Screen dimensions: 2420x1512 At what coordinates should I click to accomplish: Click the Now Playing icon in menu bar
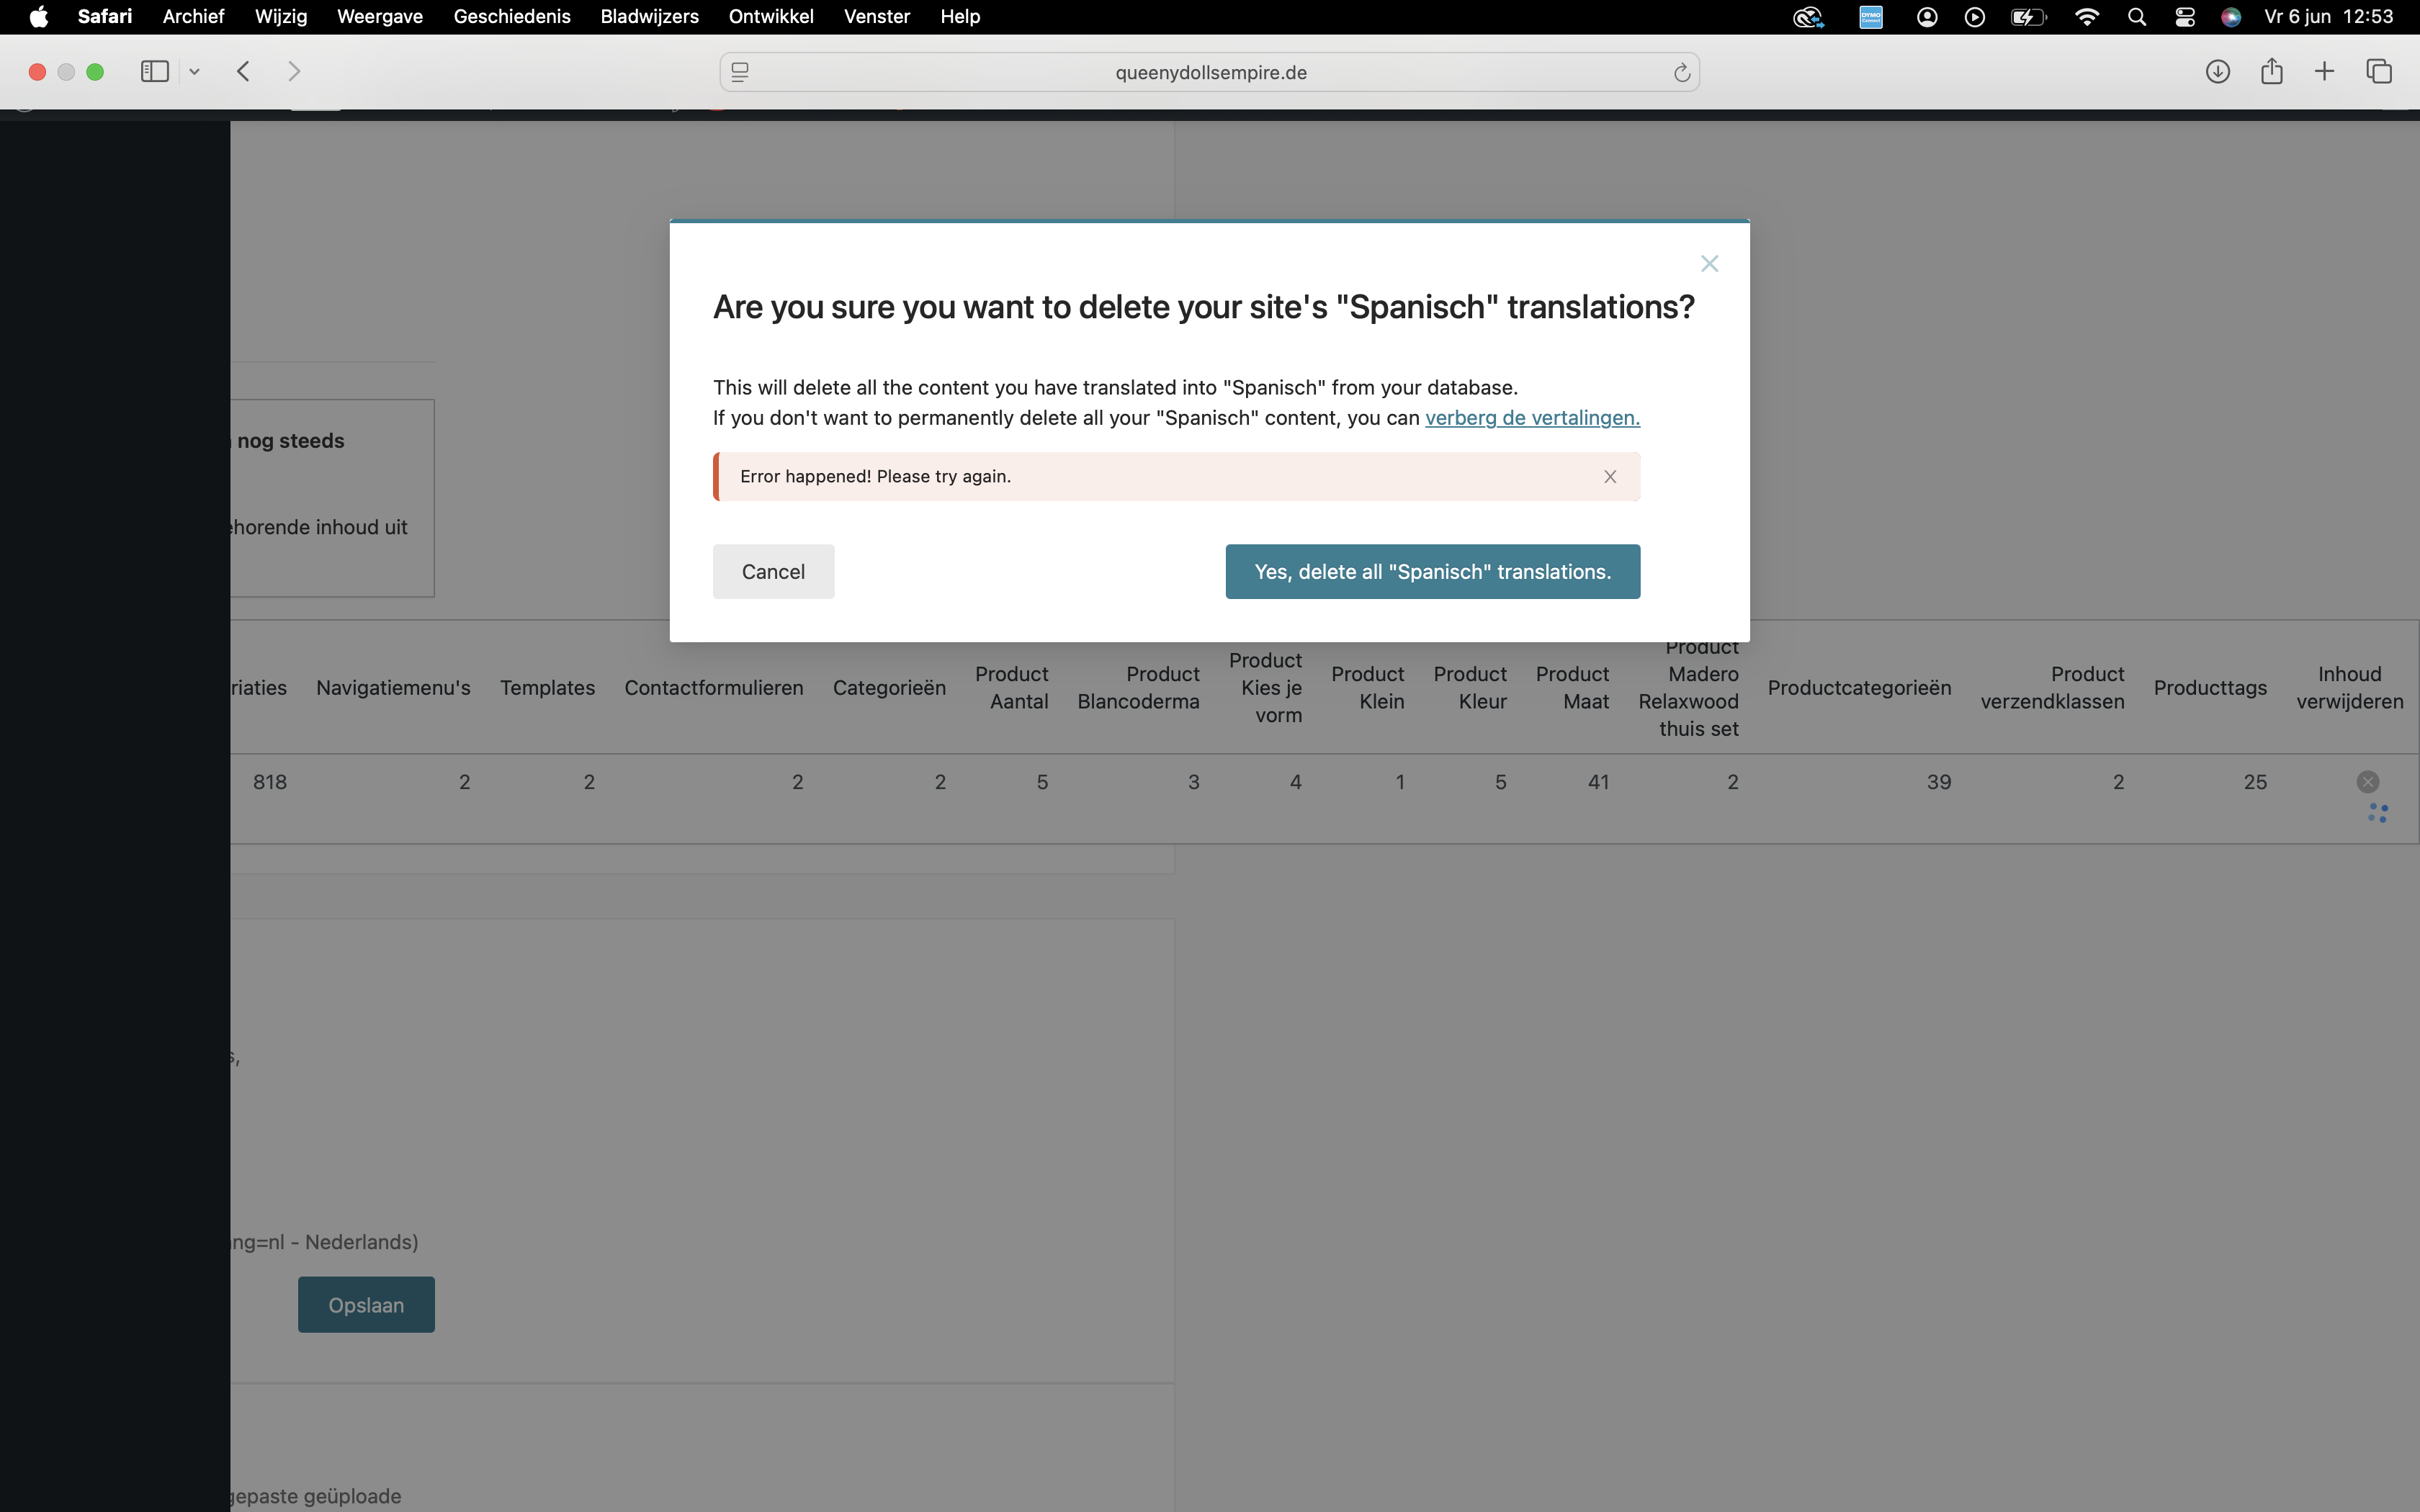(x=1975, y=17)
